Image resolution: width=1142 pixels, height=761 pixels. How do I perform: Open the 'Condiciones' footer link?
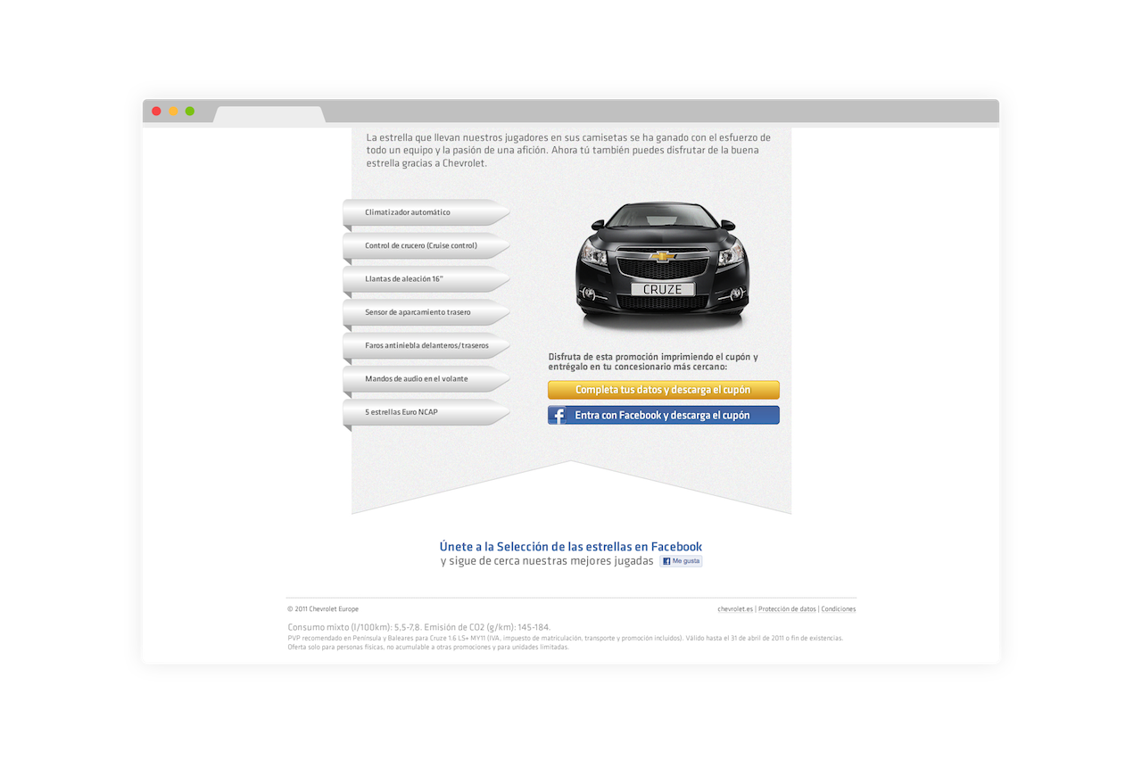tap(839, 609)
